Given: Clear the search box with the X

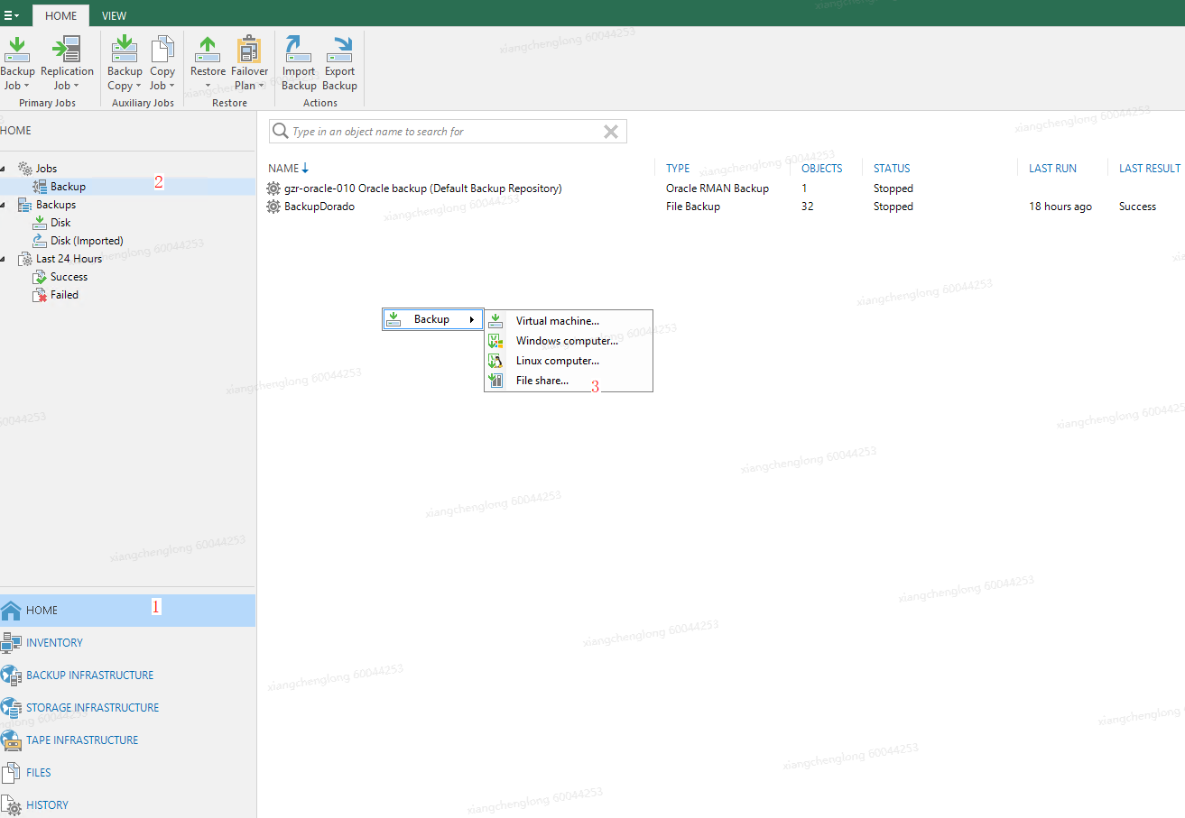Looking at the screenshot, I should [611, 132].
